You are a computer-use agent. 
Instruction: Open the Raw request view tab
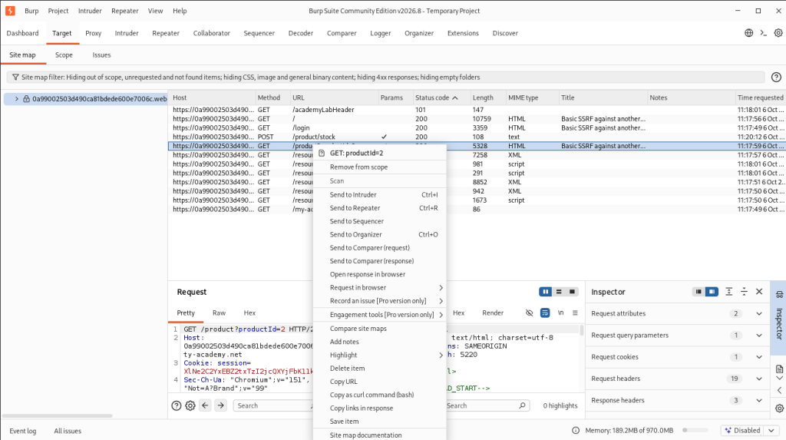[219, 313]
